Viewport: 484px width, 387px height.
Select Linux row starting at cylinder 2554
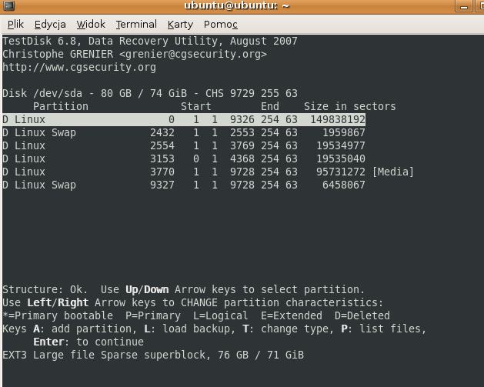pos(184,145)
